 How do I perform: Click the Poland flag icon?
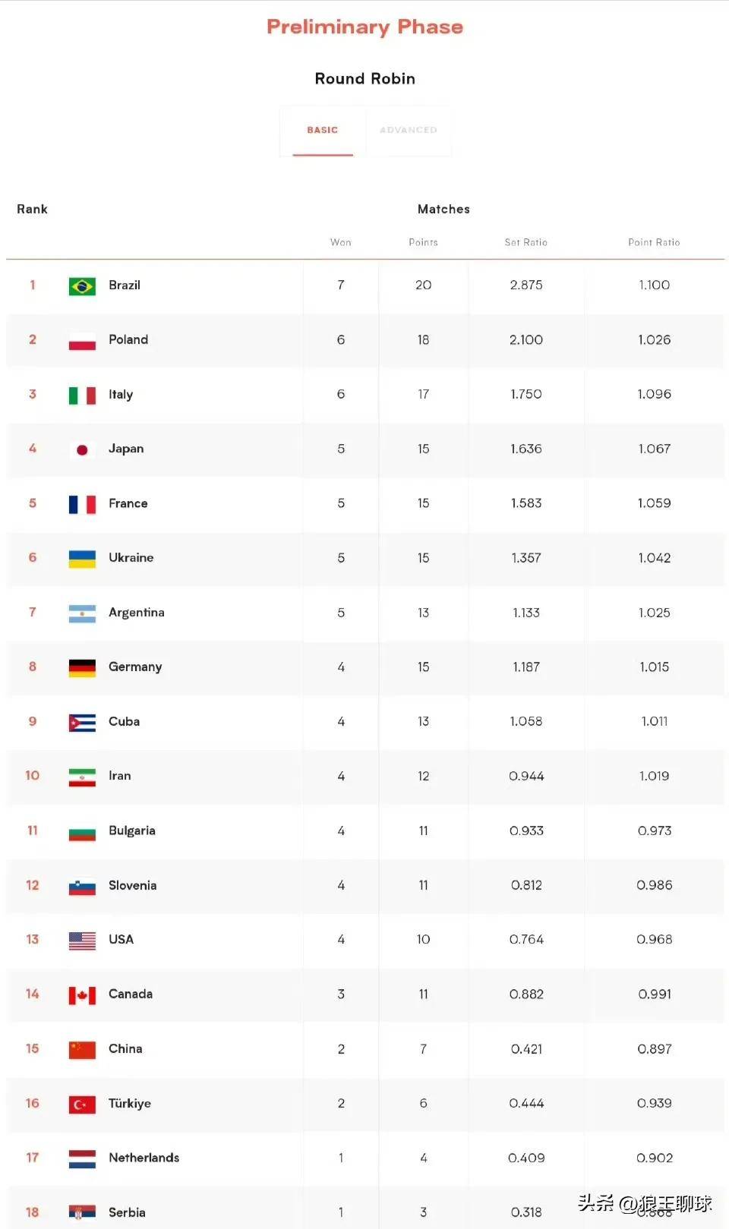tap(82, 340)
